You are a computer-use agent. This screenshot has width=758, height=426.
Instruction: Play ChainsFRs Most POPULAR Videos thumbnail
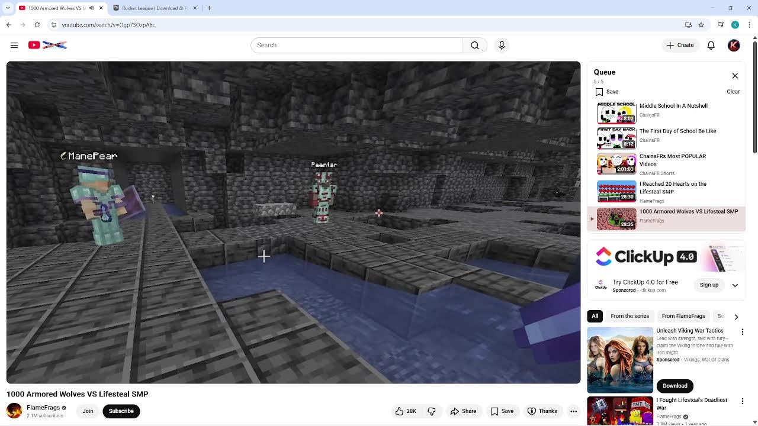pos(616,163)
